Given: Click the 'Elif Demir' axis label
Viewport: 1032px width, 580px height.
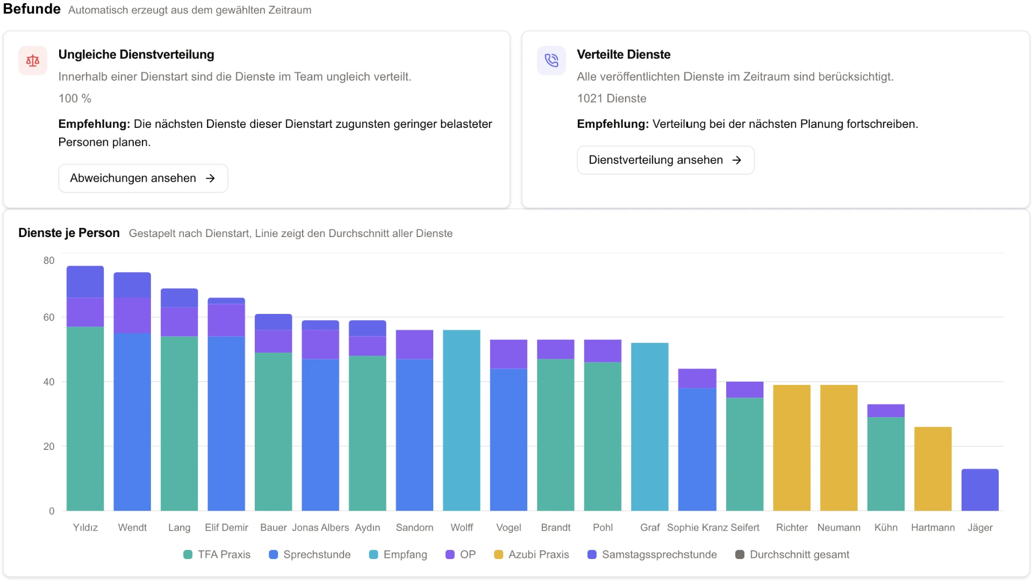Looking at the screenshot, I should (x=226, y=528).
